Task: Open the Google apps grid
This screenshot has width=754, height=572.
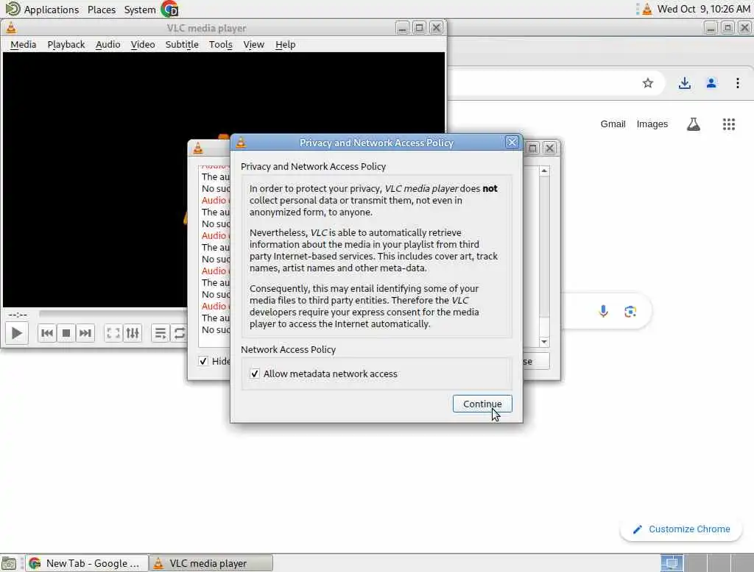Action: point(728,124)
